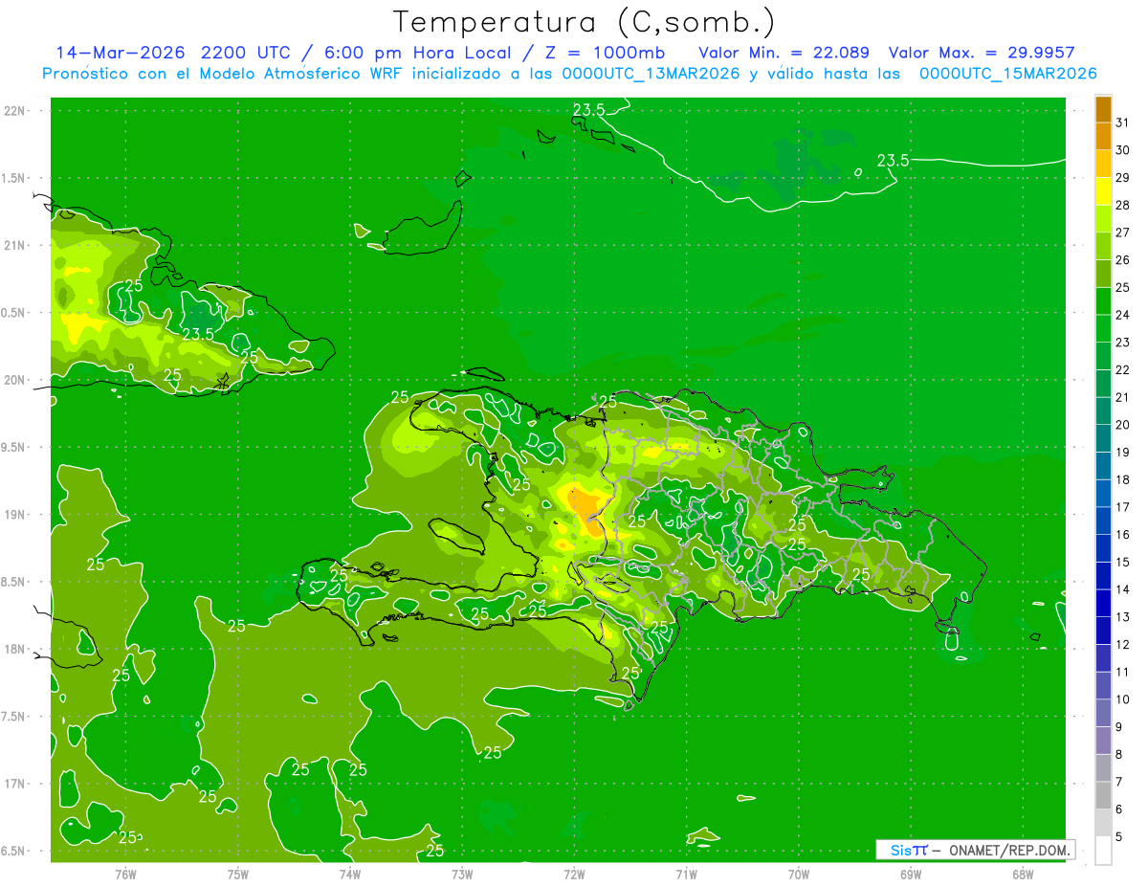Pick the green swatch between 24 and 25
1148x887 pixels.
click(1103, 301)
